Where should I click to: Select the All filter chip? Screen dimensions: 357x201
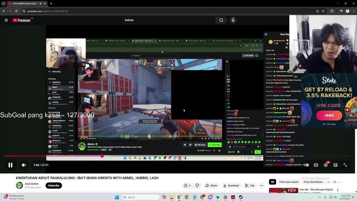(272, 182)
